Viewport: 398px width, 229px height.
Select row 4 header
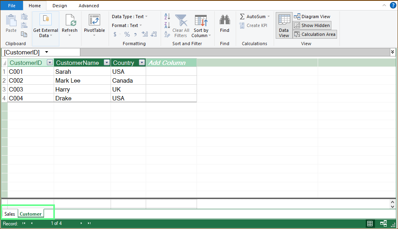4,98
